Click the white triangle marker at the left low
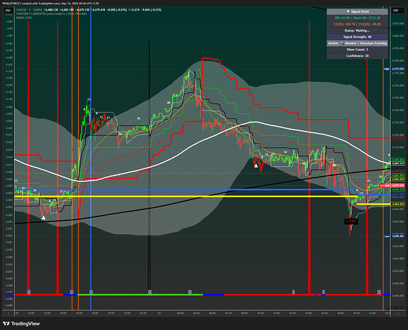Viewport: 408px width, 330px height. pyautogui.click(x=44, y=218)
